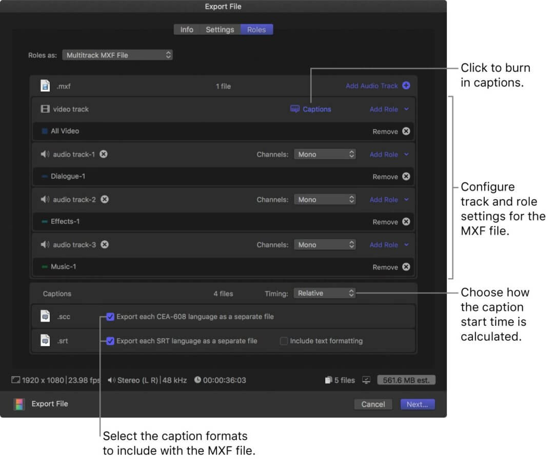This screenshot has height=460, width=554.
Task: Enable Include text formatting for SRT
Action: click(284, 341)
